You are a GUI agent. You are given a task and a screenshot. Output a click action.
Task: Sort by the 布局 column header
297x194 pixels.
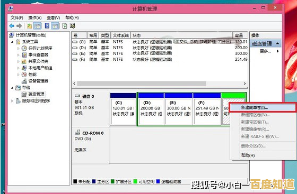pos(93,35)
